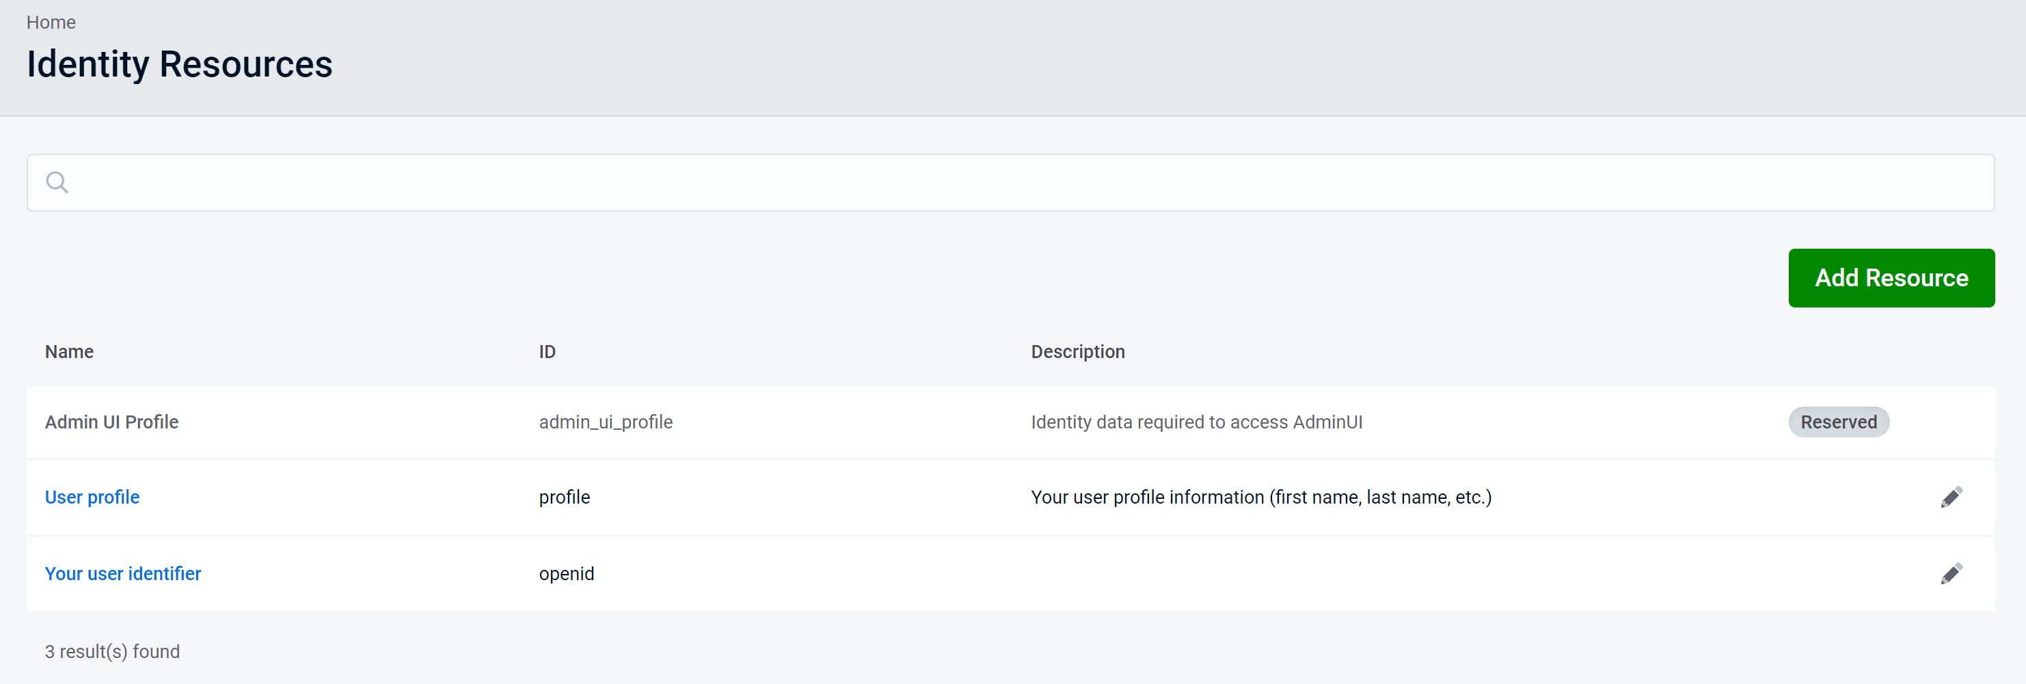2026x684 pixels.
Task: Click the Identity Resources page title
Action: click(x=179, y=64)
